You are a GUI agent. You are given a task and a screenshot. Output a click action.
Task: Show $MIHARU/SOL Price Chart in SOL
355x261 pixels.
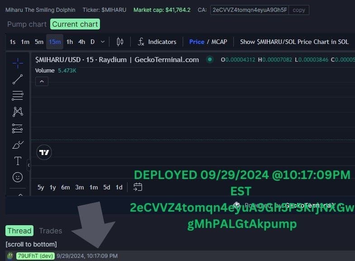tap(294, 42)
